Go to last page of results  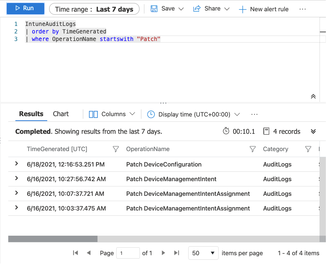177,253
